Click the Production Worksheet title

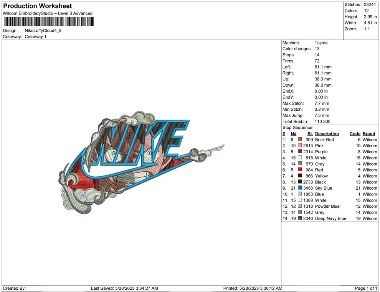pos(38,6)
